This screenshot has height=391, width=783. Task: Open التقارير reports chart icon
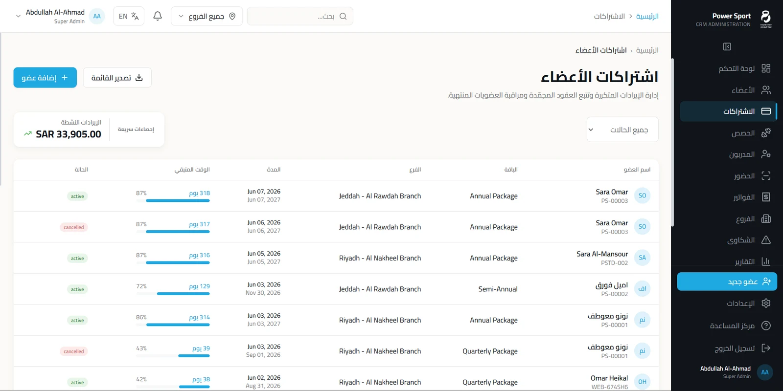766,261
